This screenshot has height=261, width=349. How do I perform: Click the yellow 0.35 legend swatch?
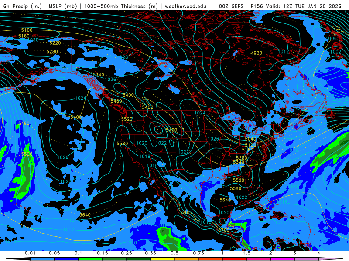(162, 259)
